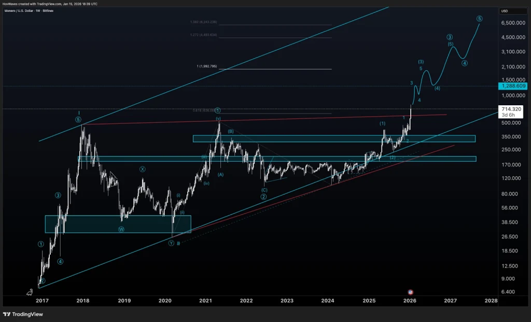Click the 9.000 price axis value
The height and width of the screenshot is (322, 531).
tap(508, 278)
